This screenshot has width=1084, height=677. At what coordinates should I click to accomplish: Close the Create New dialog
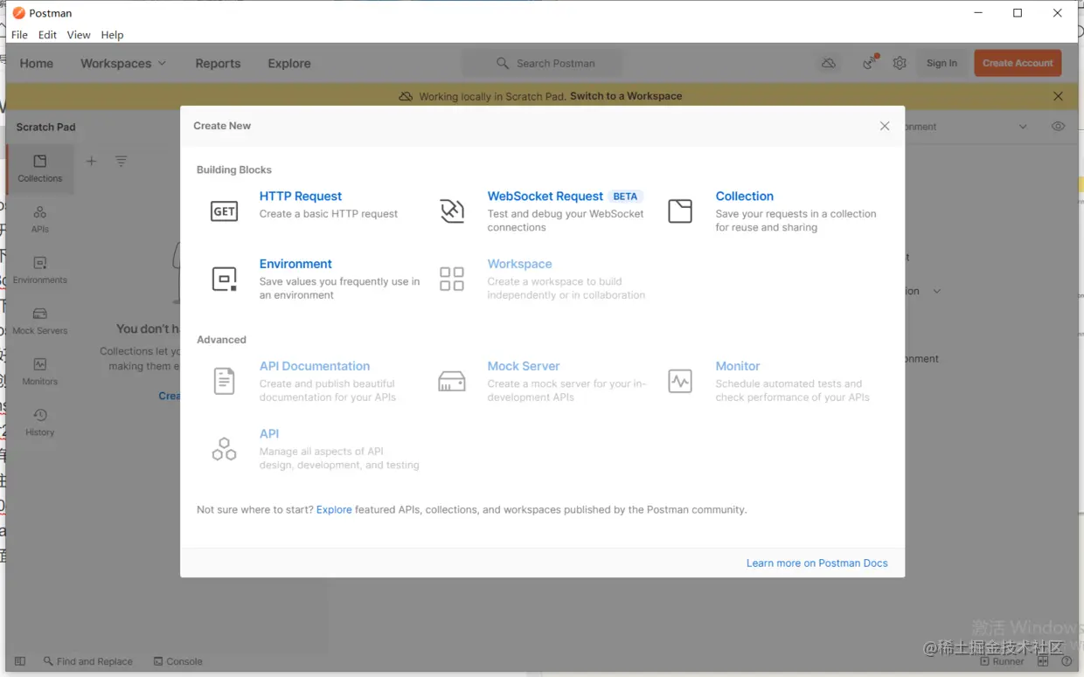[885, 126]
